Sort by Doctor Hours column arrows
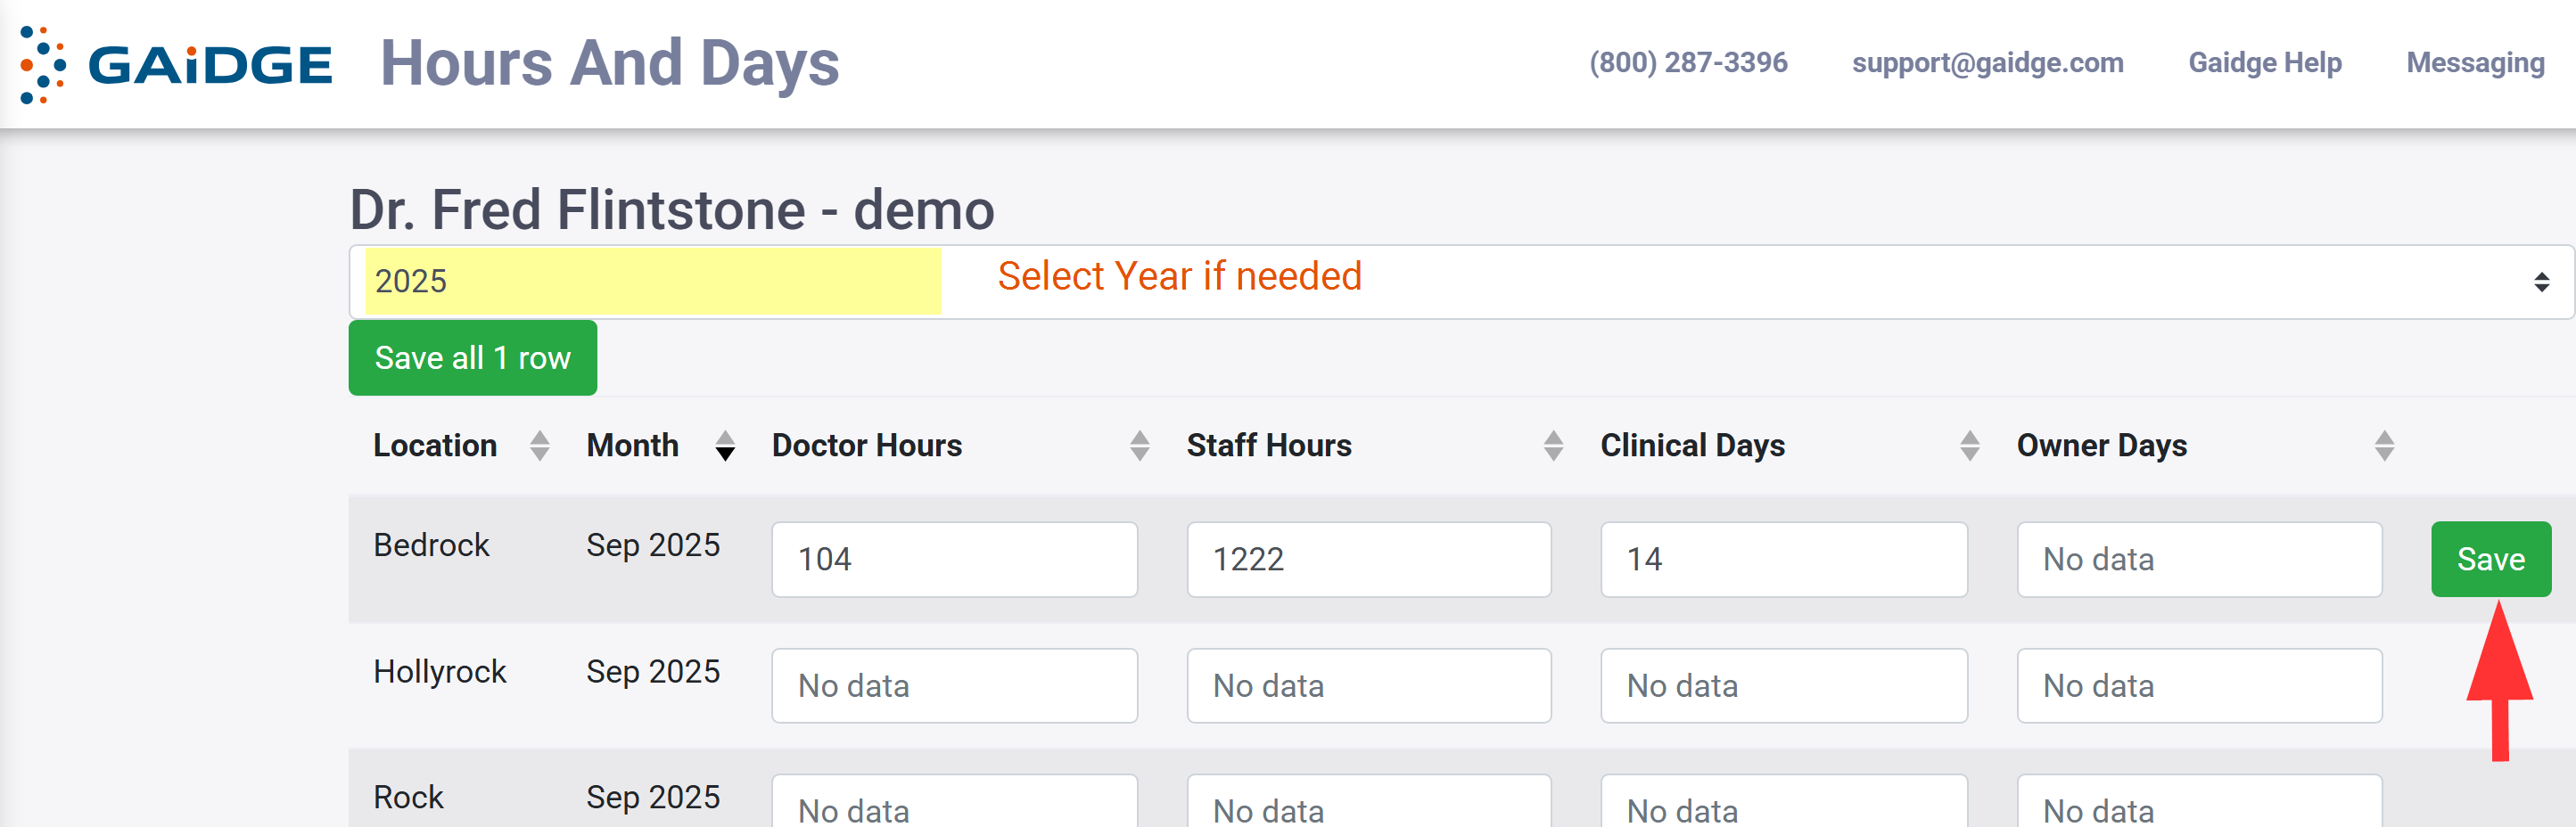Image resolution: width=2576 pixels, height=827 pixels. point(1139,446)
